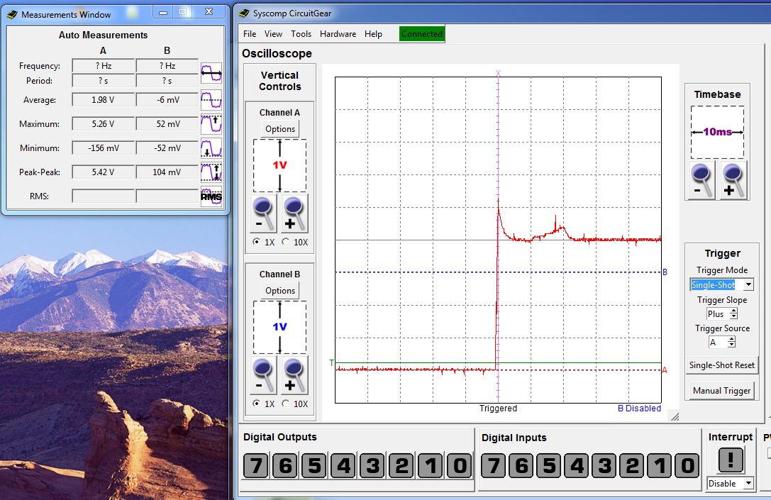Zoom out Channel B vertical scale
This screenshot has width=771, height=500.
265,377
